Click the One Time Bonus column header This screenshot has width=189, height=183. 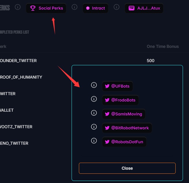pos(163,46)
